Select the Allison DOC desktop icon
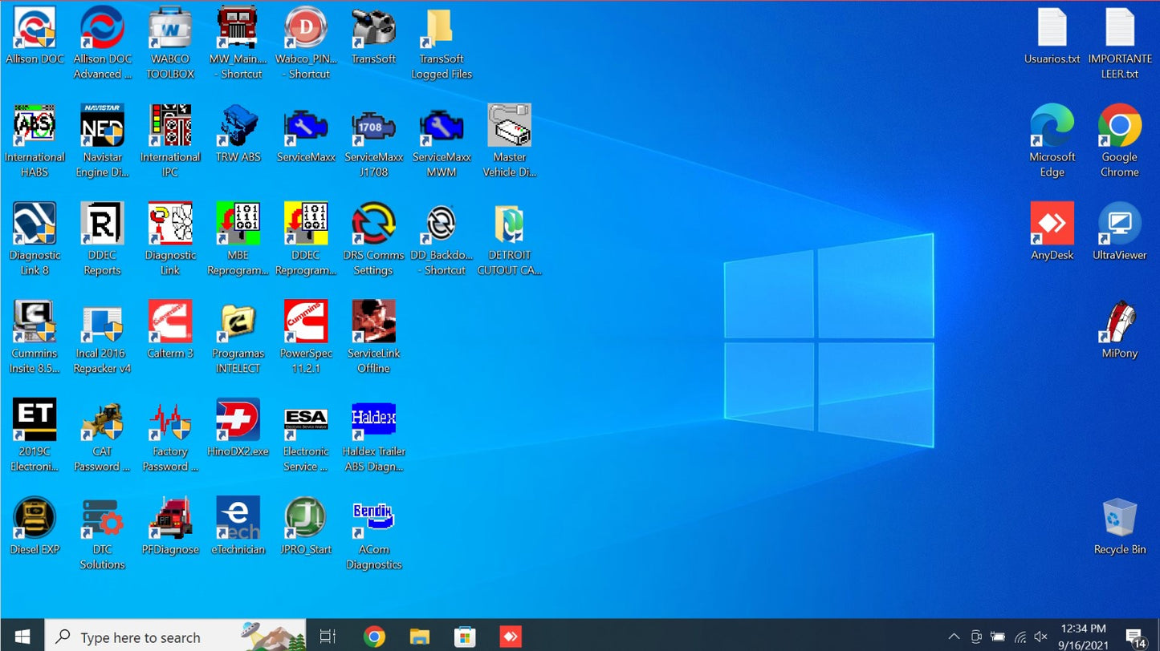 coord(35,29)
